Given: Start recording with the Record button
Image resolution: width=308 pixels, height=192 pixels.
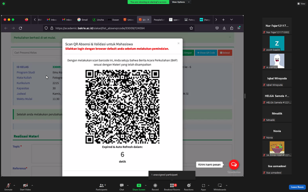Looking at the screenshot, I should tap(155, 187).
